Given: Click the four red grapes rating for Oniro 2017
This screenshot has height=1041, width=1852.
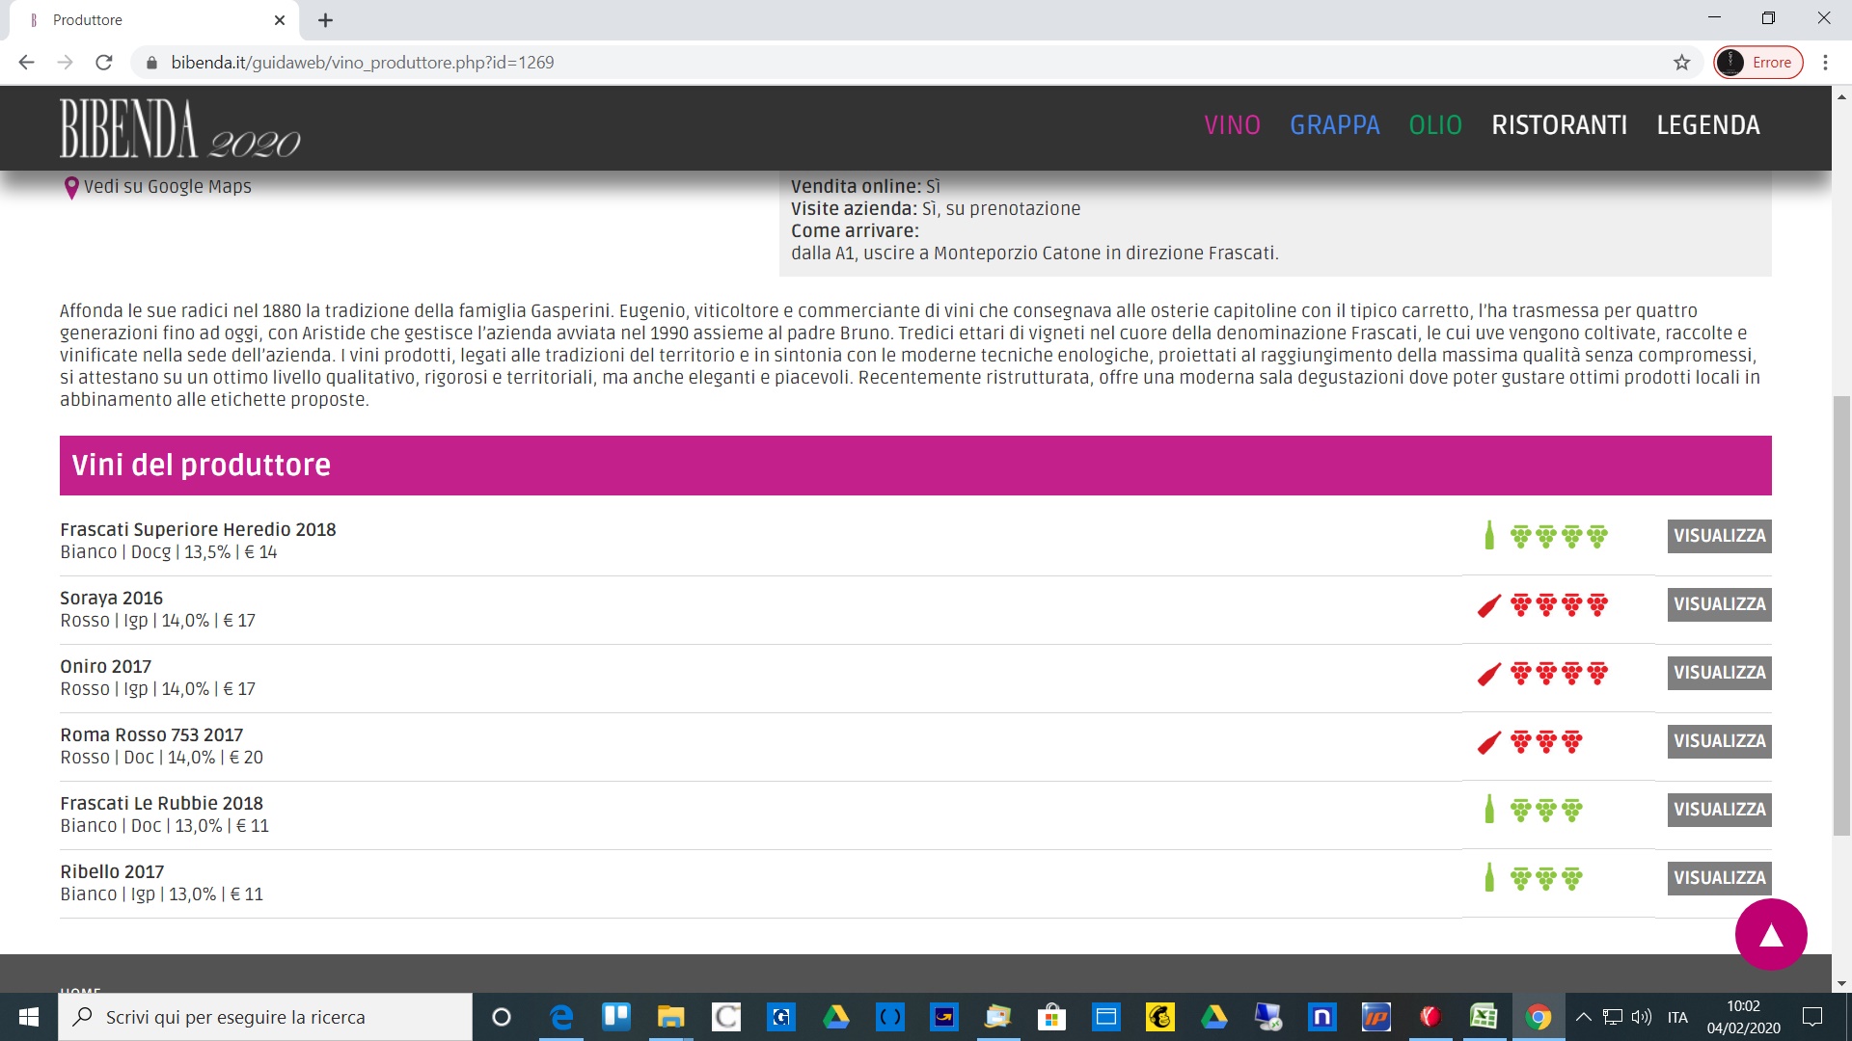Looking at the screenshot, I should pyautogui.click(x=1559, y=674).
